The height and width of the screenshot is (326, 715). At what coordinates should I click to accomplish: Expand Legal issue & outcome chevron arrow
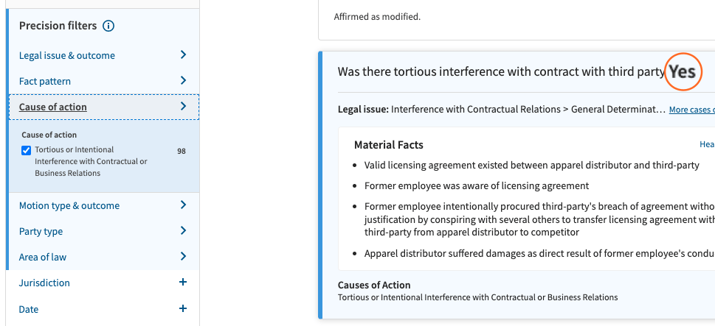click(x=183, y=55)
